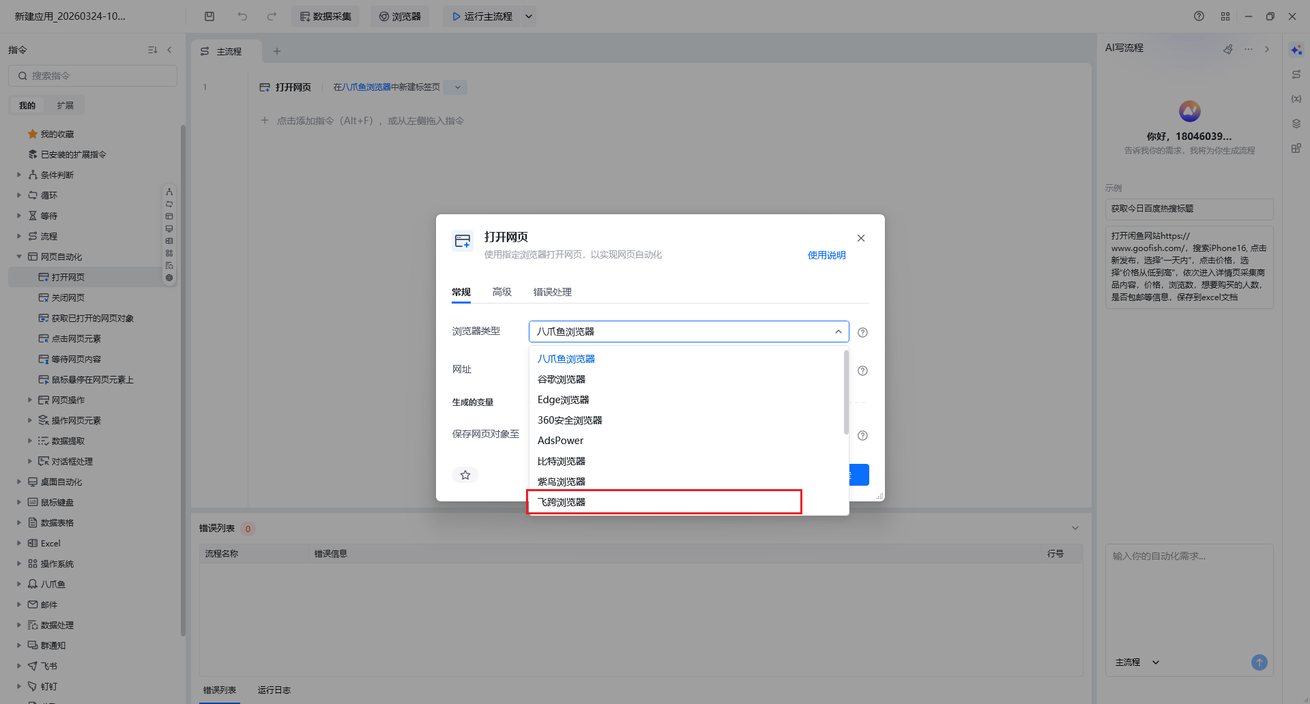Choose Edge浏览器 option in list
Image resolution: width=1310 pixels, height=704 pixels.
click(x=563, y=400)
